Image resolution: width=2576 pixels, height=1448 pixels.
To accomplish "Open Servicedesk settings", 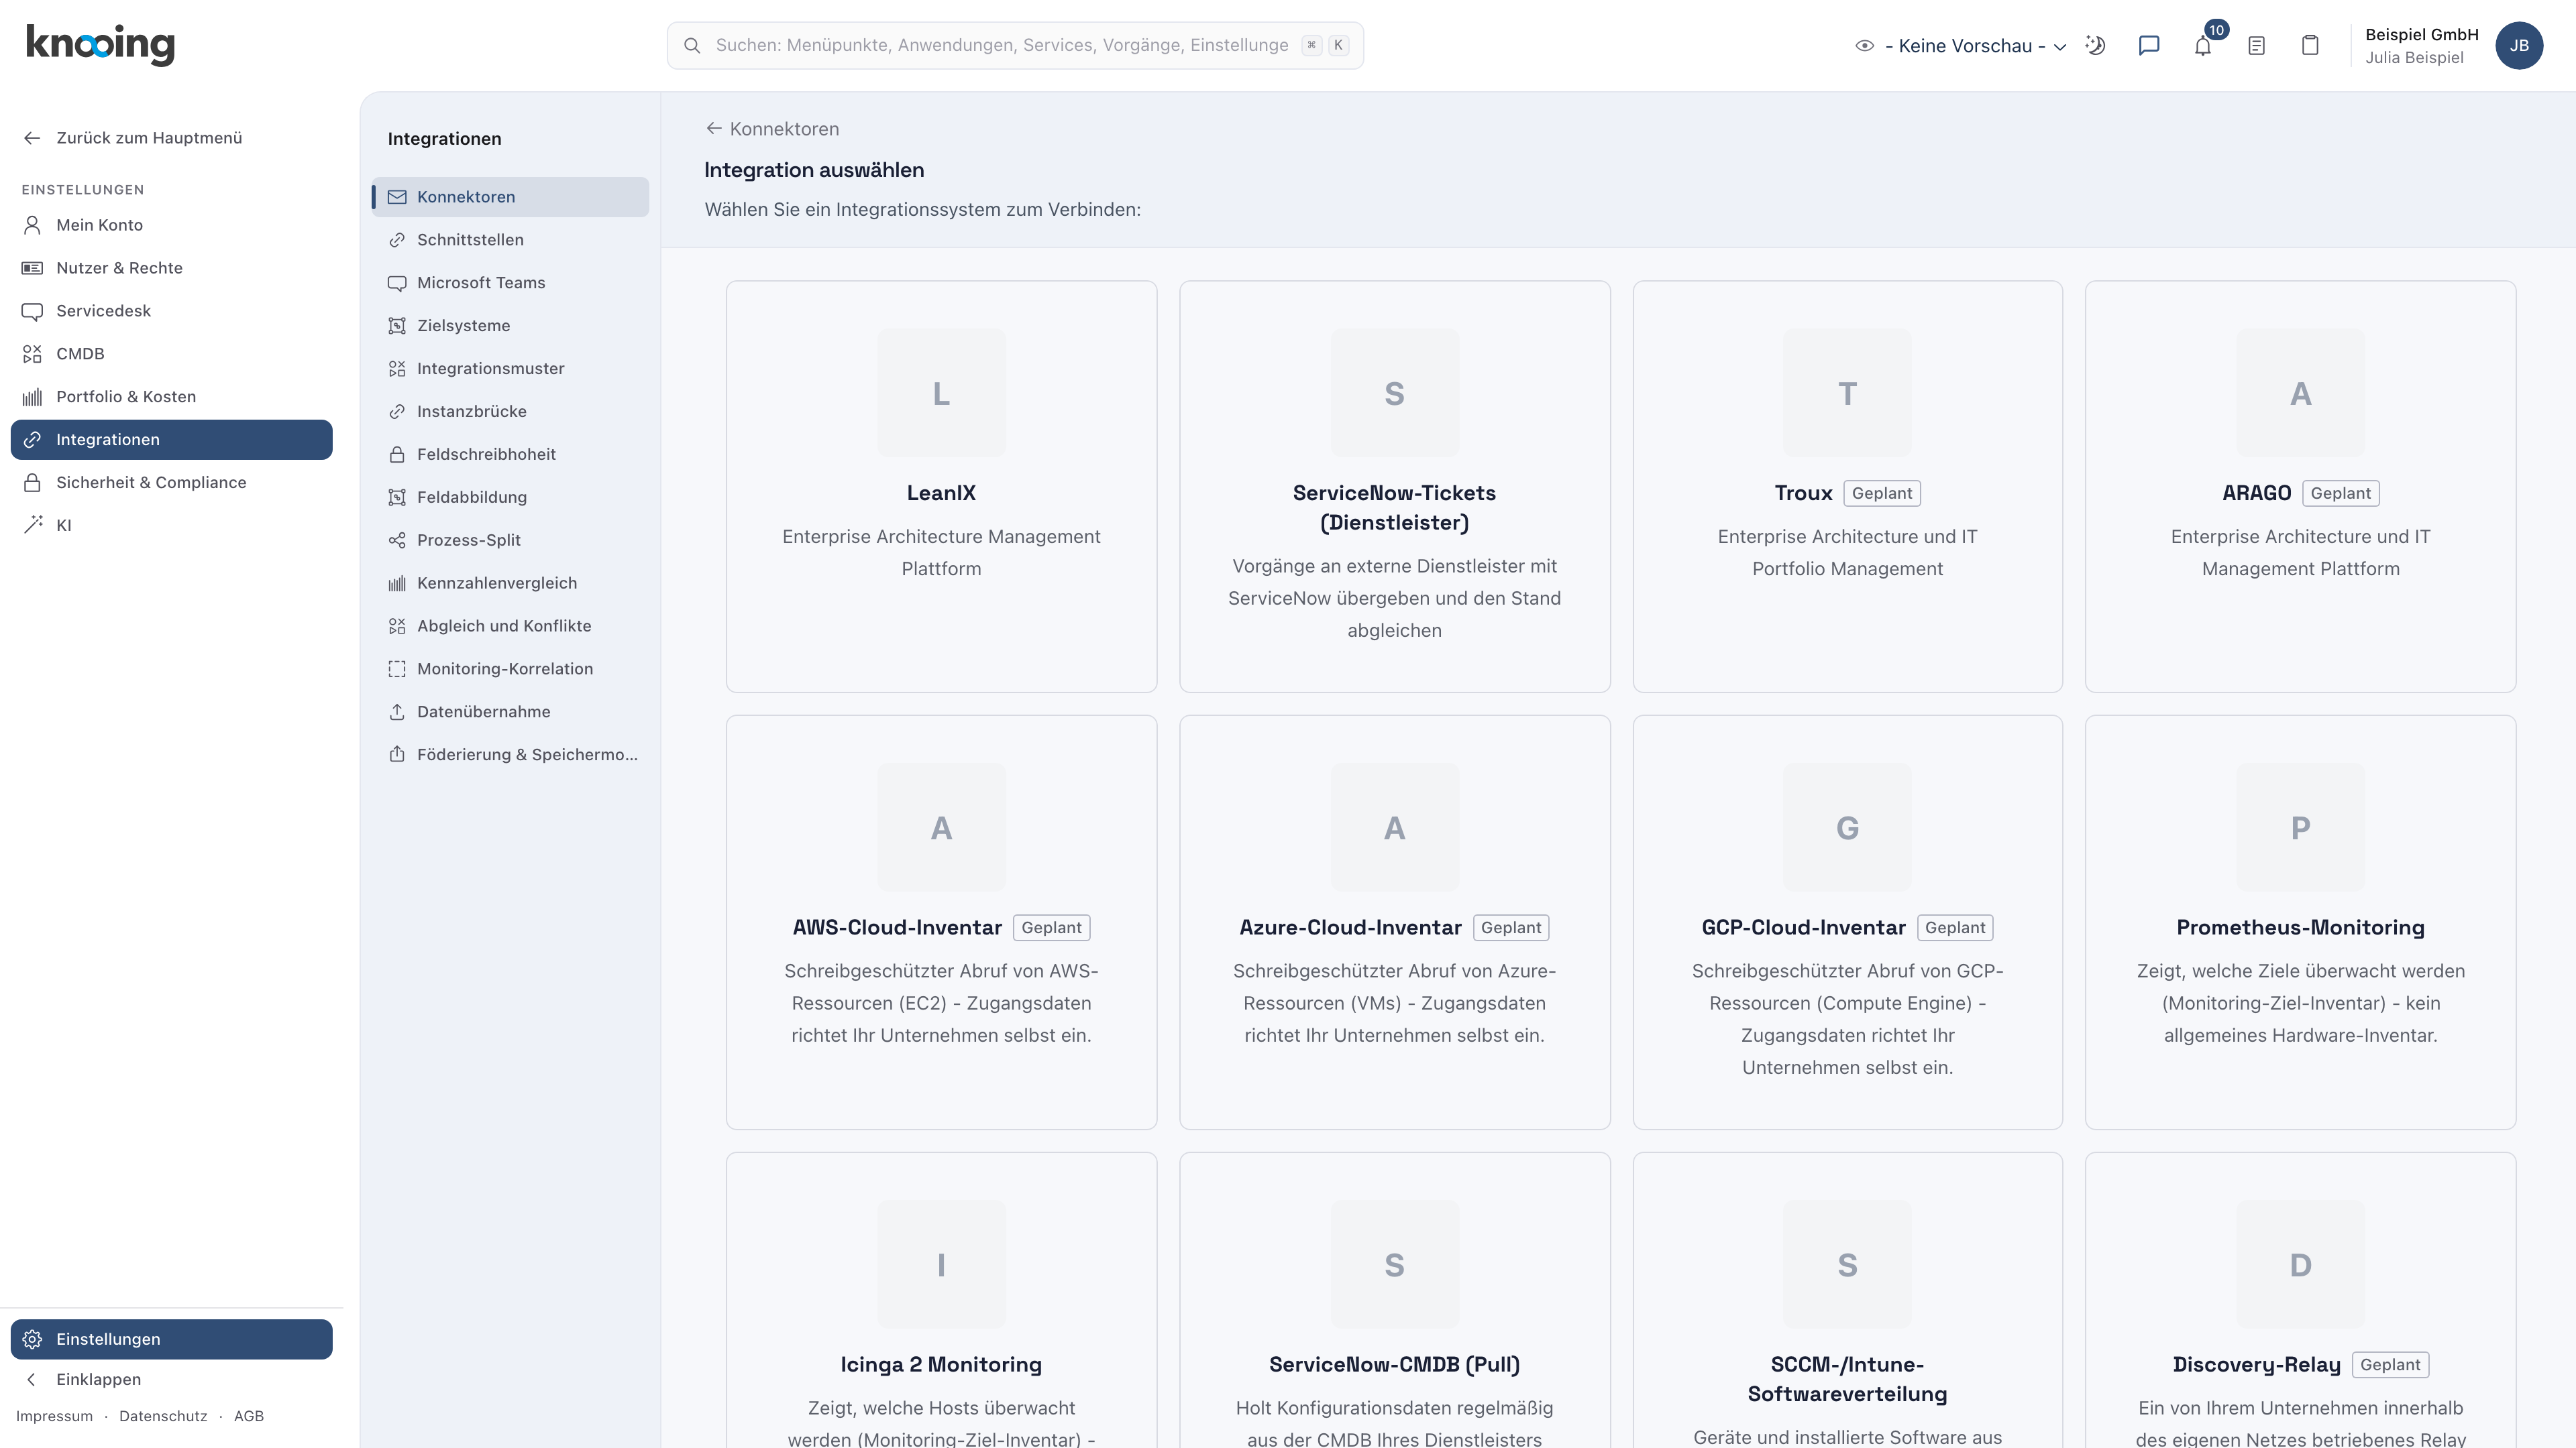I will 171,311.
